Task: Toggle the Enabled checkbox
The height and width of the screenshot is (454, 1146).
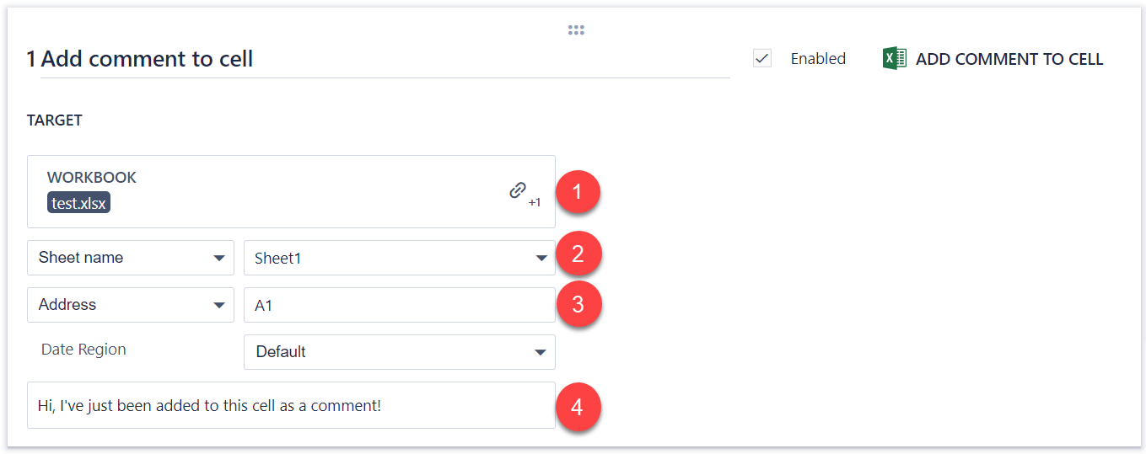Action: click(762, 58)
